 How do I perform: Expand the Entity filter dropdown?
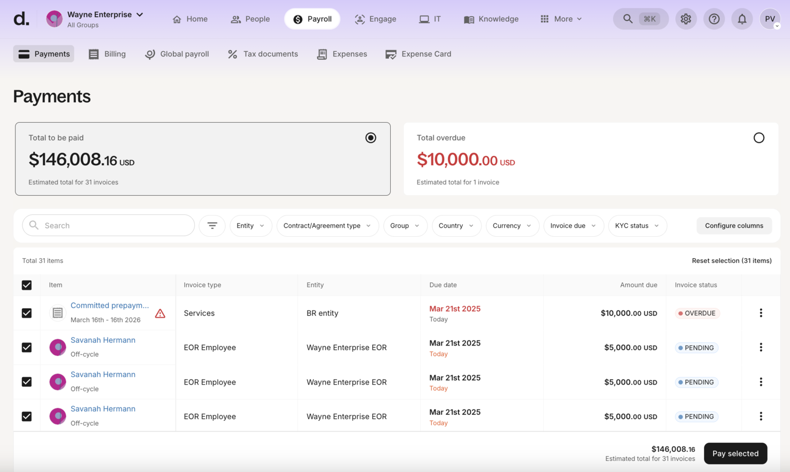click(x=250, y=226)
